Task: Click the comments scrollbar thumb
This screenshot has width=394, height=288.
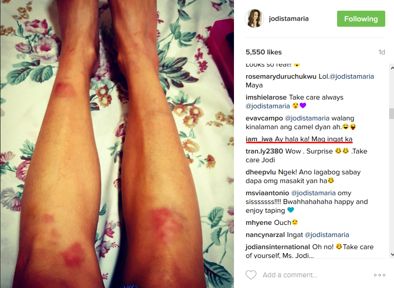Action: (x=392, y=113)
